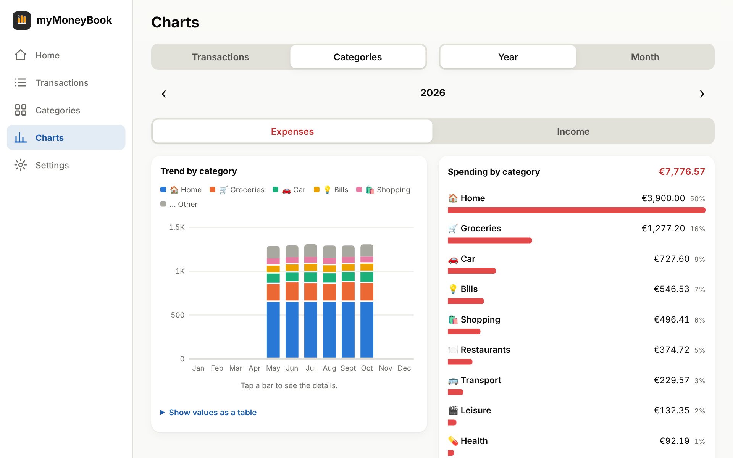This screenshot has width=733, height=458.
Task: Click the car emoji beside Car spending
Action: [453, 259]
